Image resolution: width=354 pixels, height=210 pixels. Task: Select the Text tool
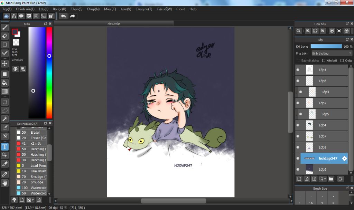pyautogui.click(x=5, y=147)
